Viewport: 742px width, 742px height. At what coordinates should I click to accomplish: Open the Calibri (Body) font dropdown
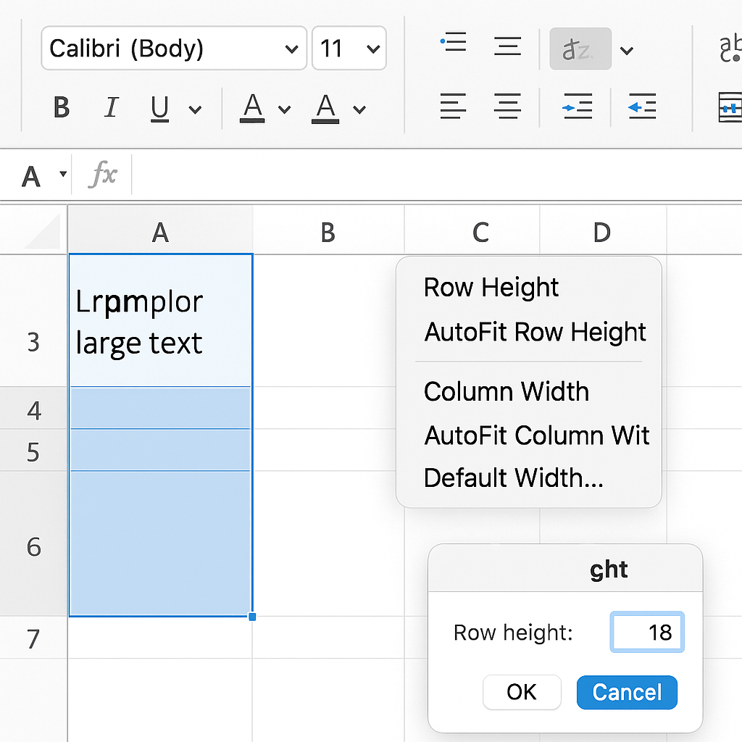[174, 49]
